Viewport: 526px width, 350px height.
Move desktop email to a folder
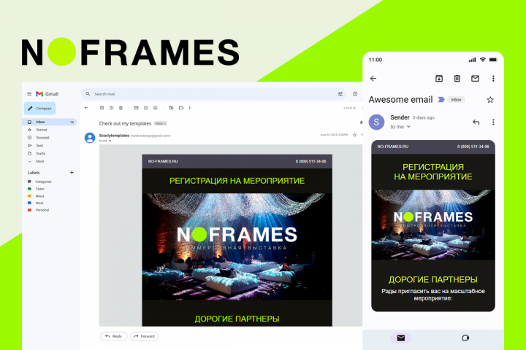click(171, 108)
